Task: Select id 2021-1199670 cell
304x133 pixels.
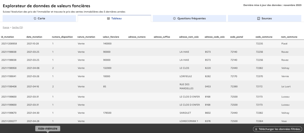Action: coord(9,113)
